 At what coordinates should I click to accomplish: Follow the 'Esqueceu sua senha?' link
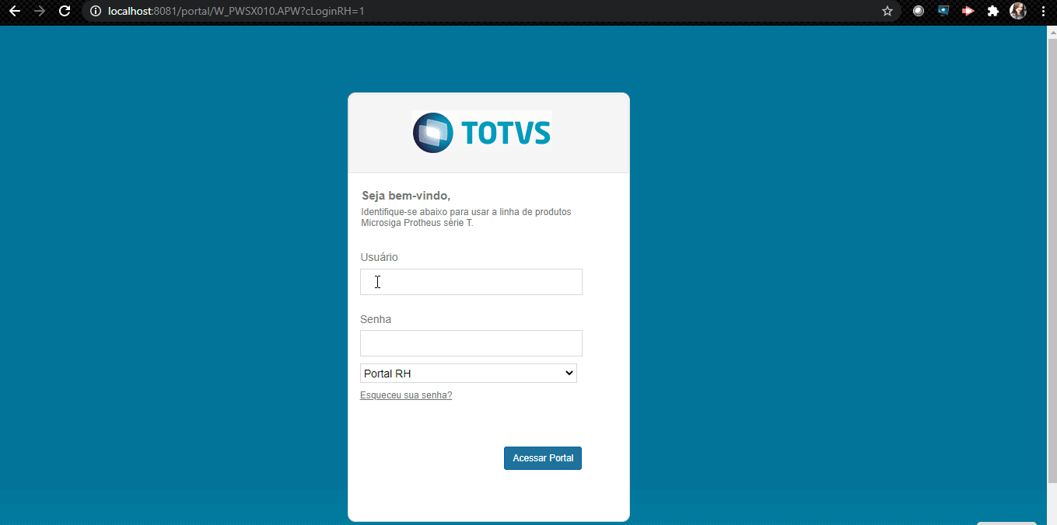406,395
